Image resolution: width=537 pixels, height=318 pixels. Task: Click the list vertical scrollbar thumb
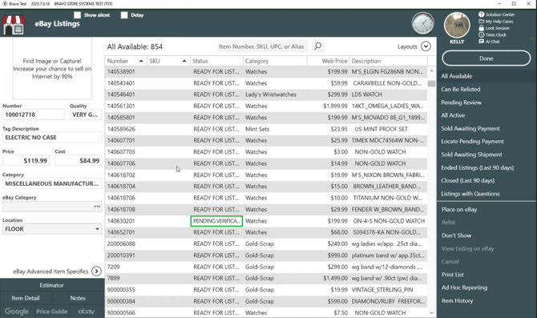pyautogui.click(x=431, y=83)
